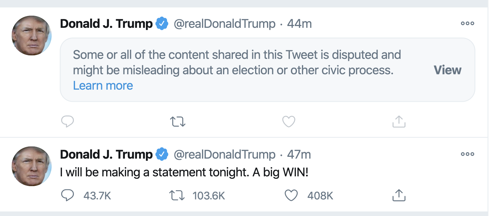The height and width of the screenshot is (216, 490).
Task: Like the disputed 44m tweet
Action: [x=289, y=122]
